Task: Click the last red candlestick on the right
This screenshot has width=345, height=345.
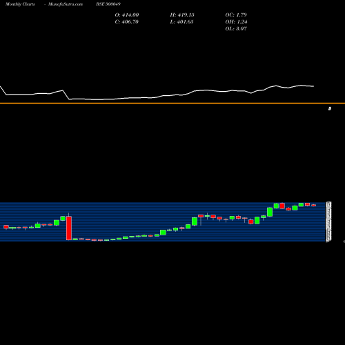Action: (x=314, y=205)
